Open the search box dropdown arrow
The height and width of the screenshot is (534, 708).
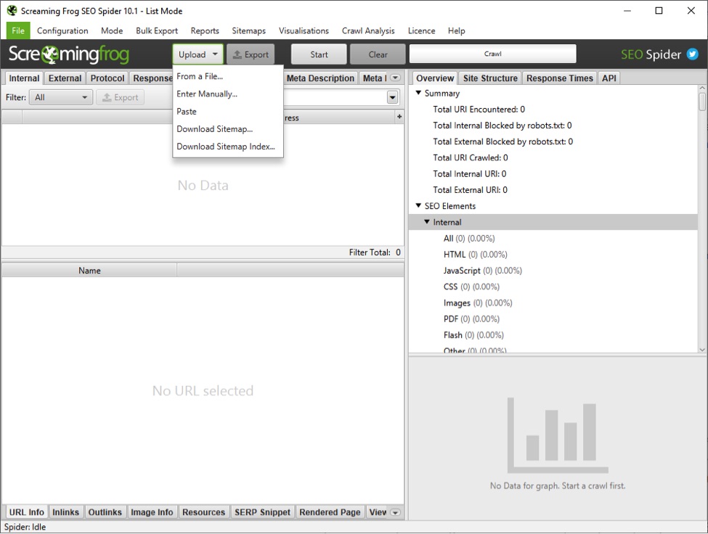tap(393, 97)
